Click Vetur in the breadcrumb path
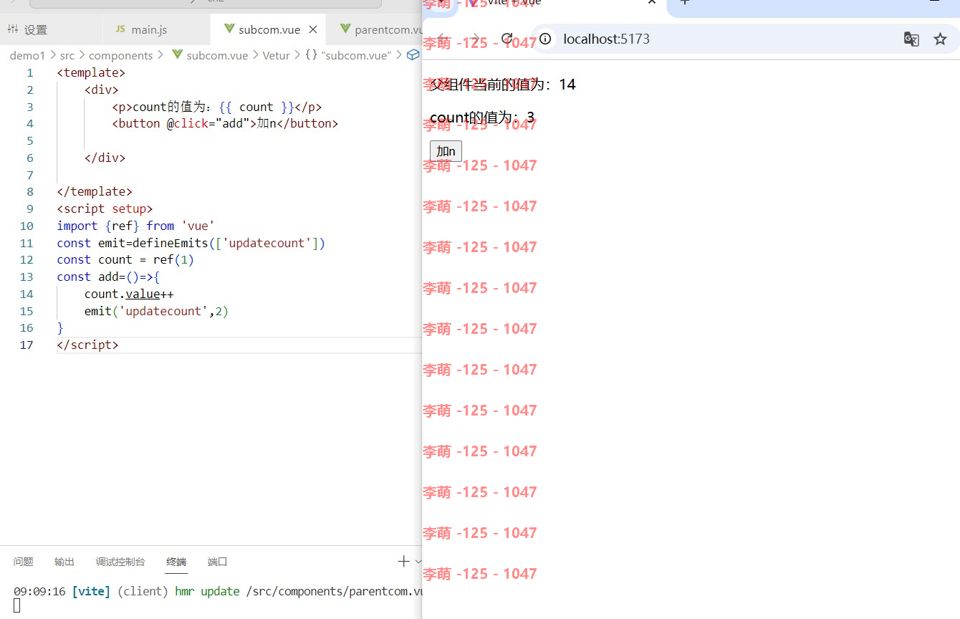Viewport: 960px width, 619px height. tap(277, 55)
